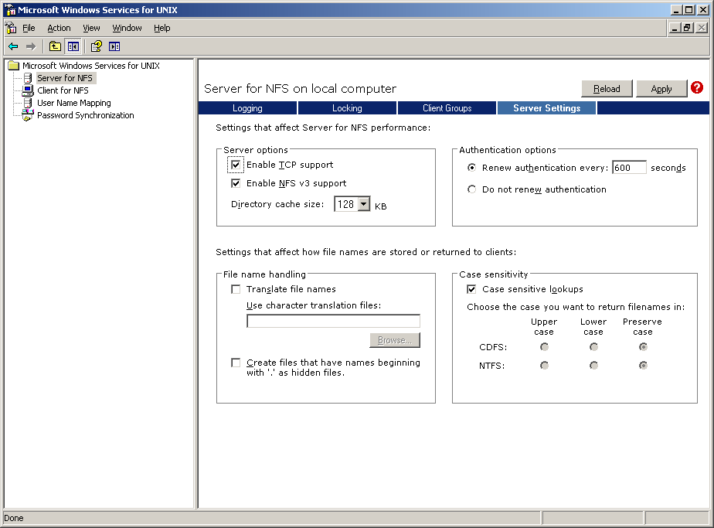Select Server for NFS in the tree
This screenshot has width=714, height=528.
65,78
